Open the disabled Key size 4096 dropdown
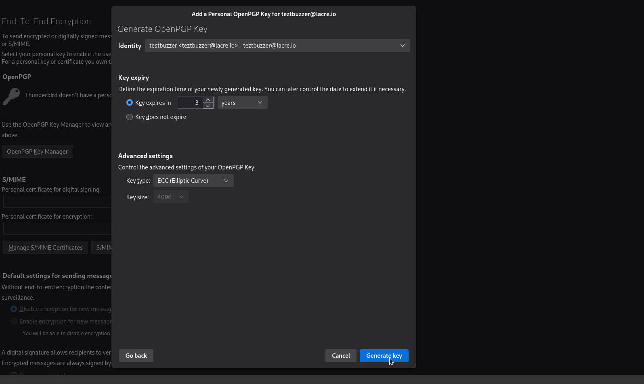Screen dimensions: 644x384 coord(171,197)
